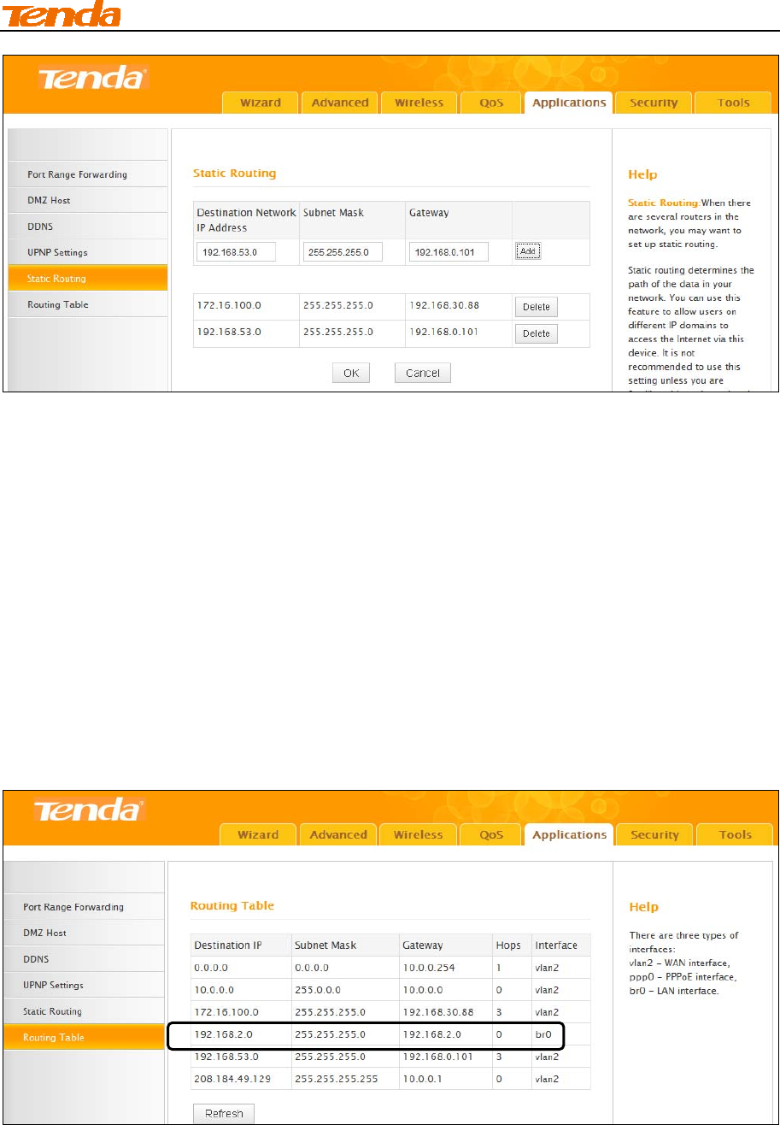The height and width of the screenshot is (1125, 780).
Task: Select 192.168.53.0 entry in static route list
Action: pos(227,332)
